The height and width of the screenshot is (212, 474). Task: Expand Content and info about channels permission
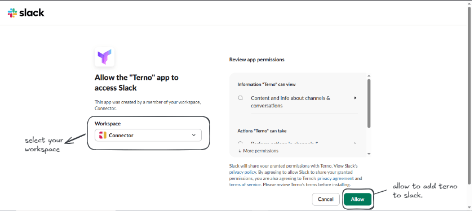pyautogui.click(x=356, y=98)
